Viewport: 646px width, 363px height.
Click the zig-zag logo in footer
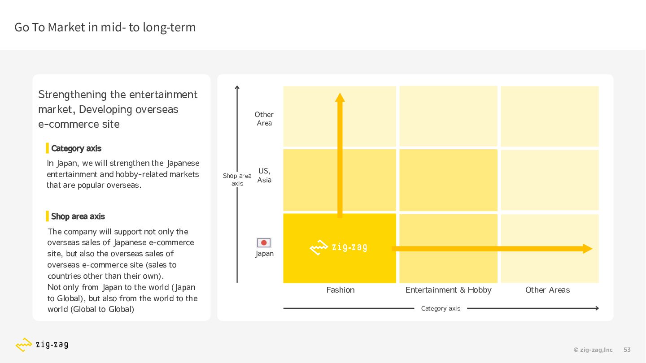pyautogui.click(x=42, y=345)
